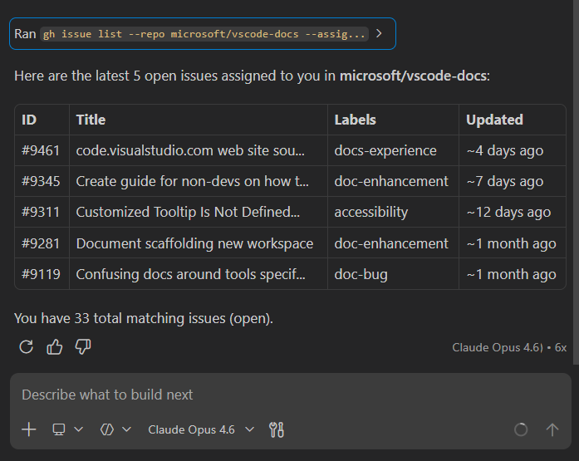579x461 pixels.
Task: Click issue ID #9119
Action: [41, 274]
